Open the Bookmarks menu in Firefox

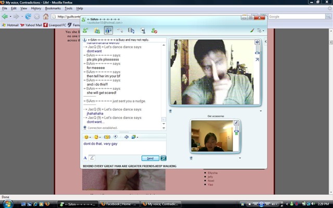[x=53, y=8]
